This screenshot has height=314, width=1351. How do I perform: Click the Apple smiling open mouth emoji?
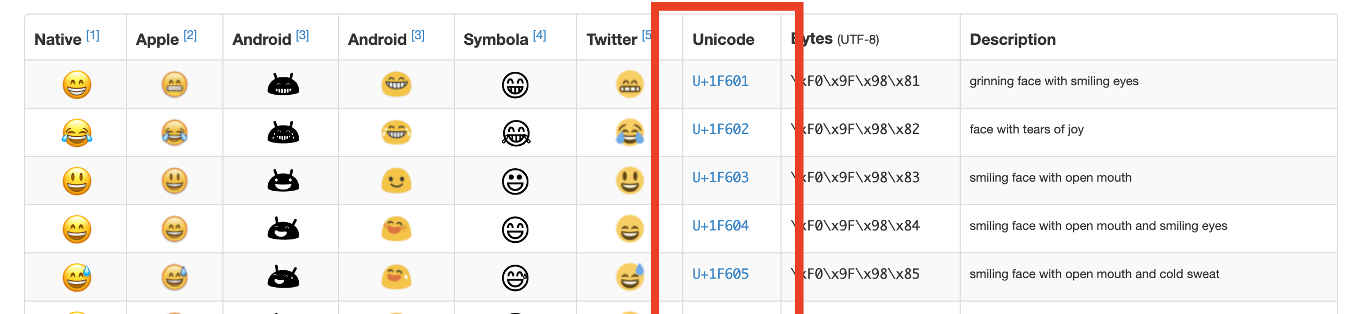point(175,181)
